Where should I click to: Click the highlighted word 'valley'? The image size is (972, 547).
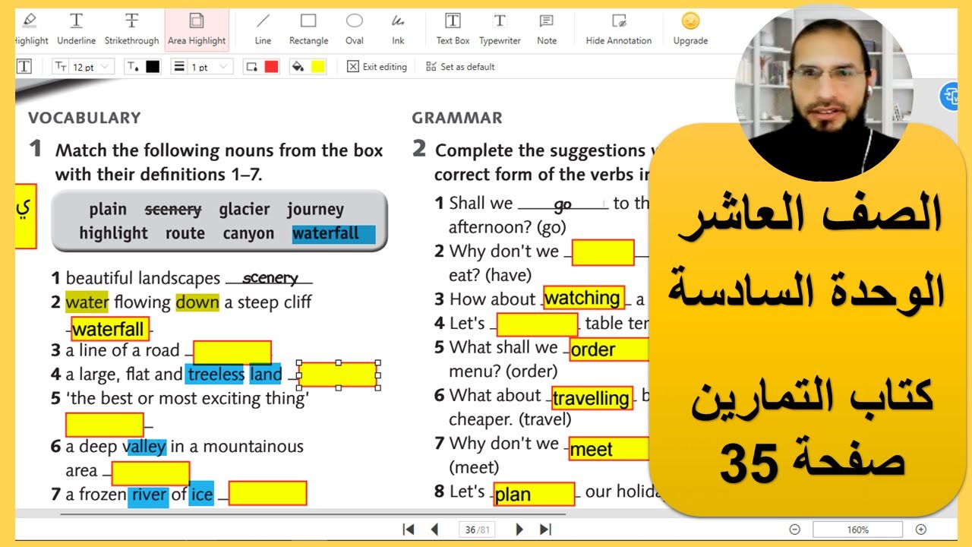[147, 447]
